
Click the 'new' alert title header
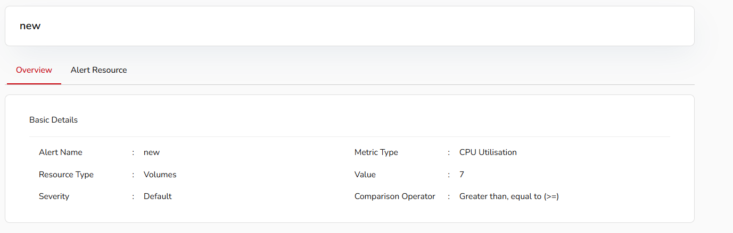tap(30, 26)
